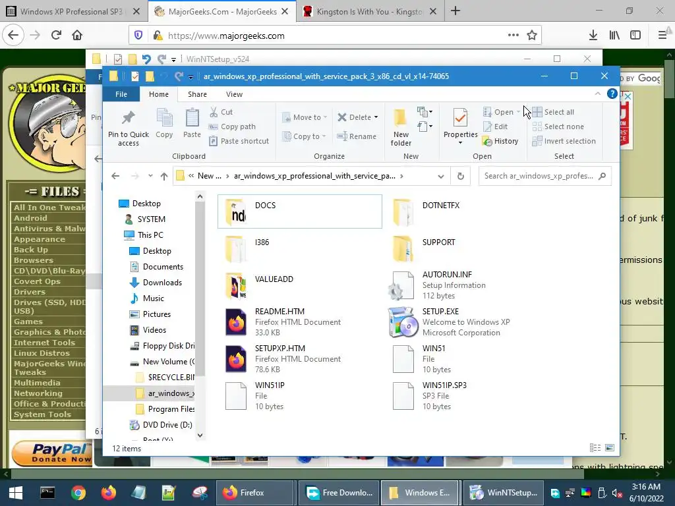Bookmark this page with star
The image size is (675, 506).
pos(532,36)
